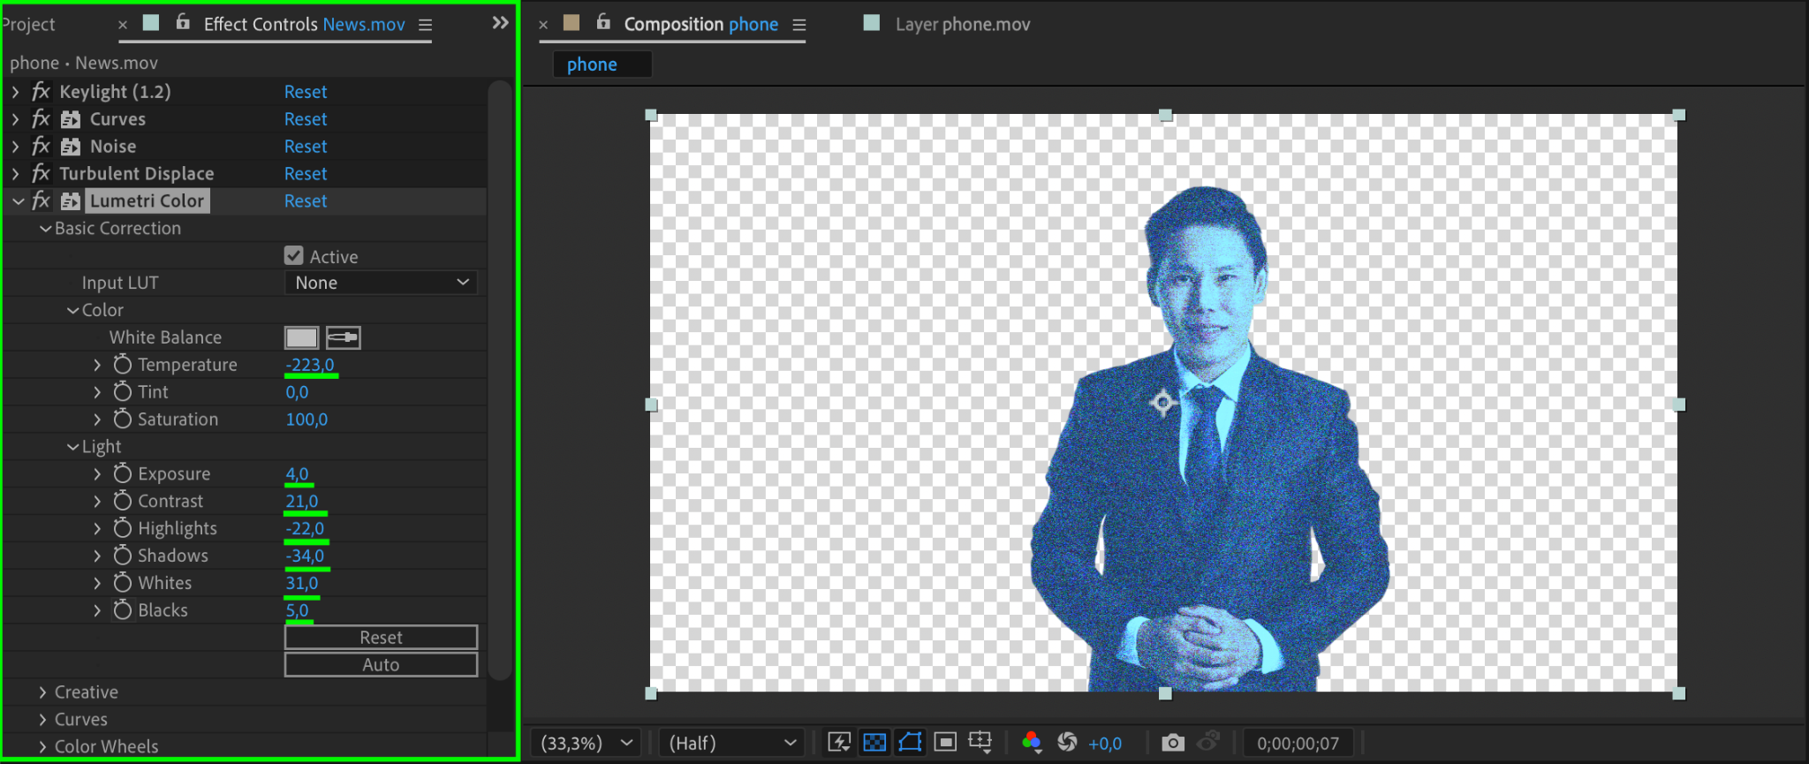This screenshot has height=764, width=1809.
Task: Click the Region of Interest icon
Action: [945, 743]
